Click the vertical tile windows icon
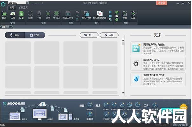Screen dimensions: 192x127 click(x=110, y=12)
